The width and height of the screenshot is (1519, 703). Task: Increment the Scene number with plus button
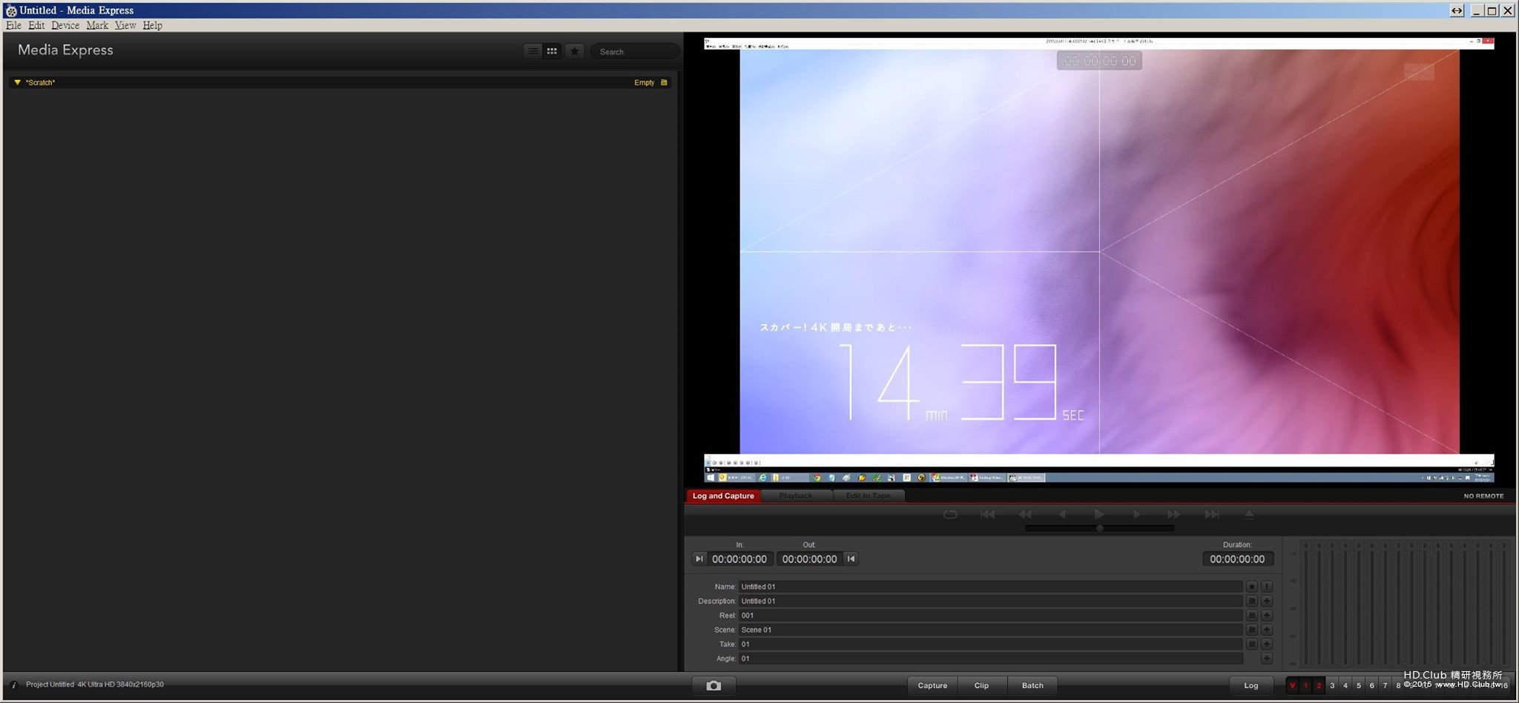coord(1267,630)
